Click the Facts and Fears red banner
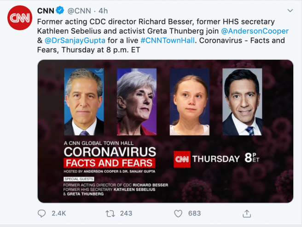The image size is (302, 227). [x=109, y=163]
